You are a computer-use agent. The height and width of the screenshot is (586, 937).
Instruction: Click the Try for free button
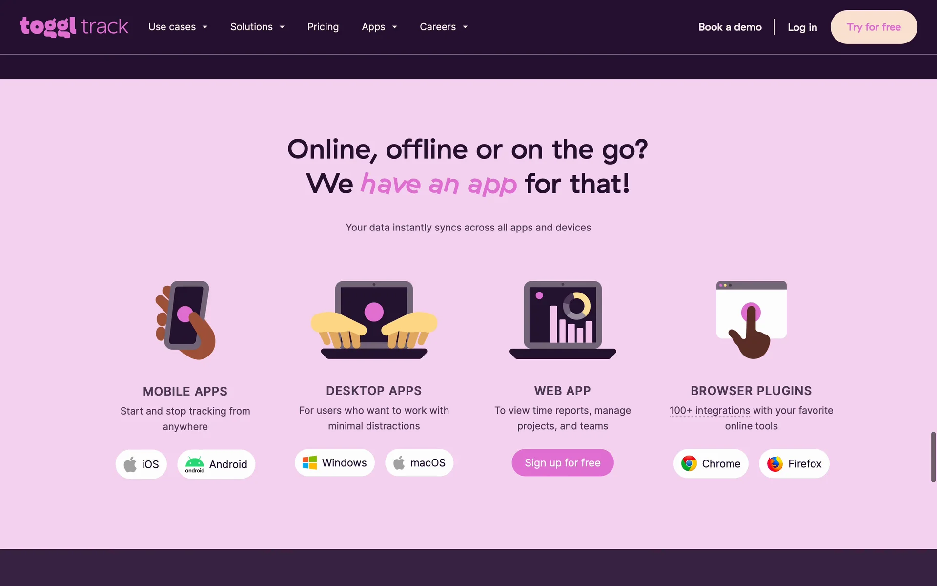874,27
